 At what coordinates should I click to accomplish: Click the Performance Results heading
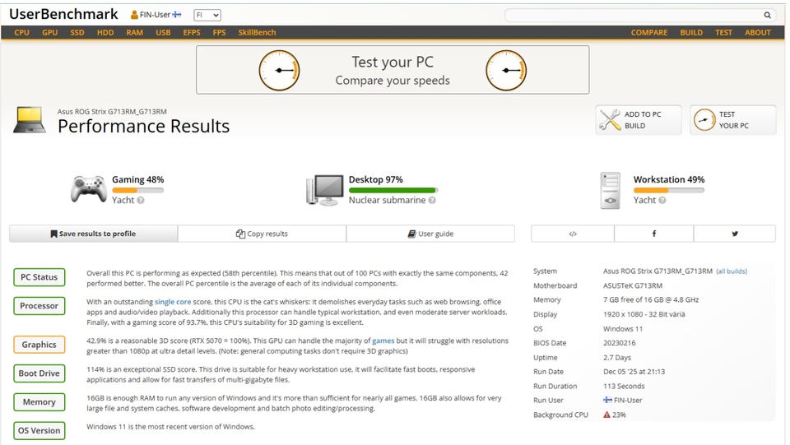coord(143,127)
